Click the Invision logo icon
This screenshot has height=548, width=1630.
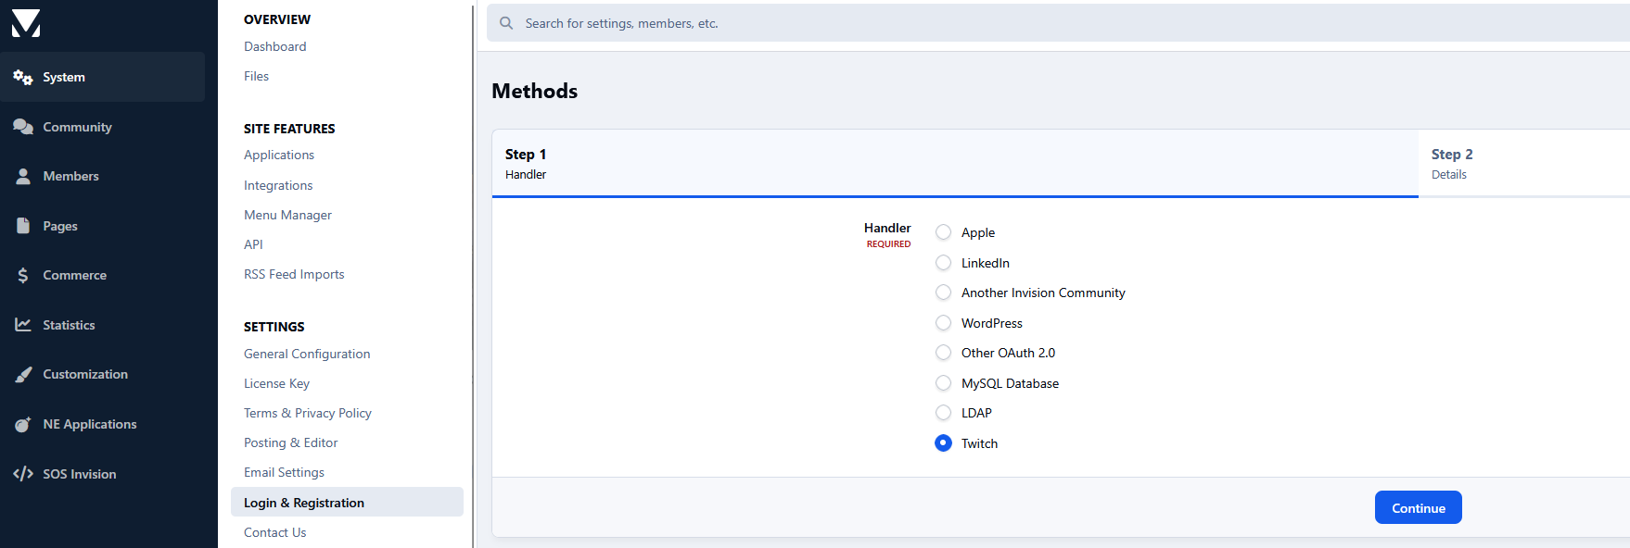pos(26,23)
